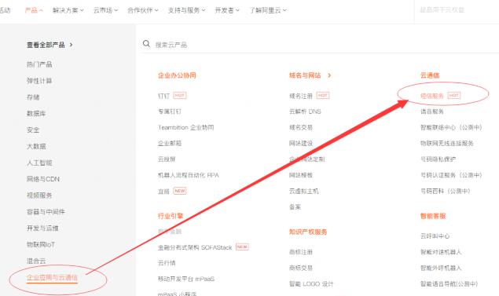Open 智能对话机器人 link
The image size is (499, 296).
pyautogui.click(x=441, y=252)
